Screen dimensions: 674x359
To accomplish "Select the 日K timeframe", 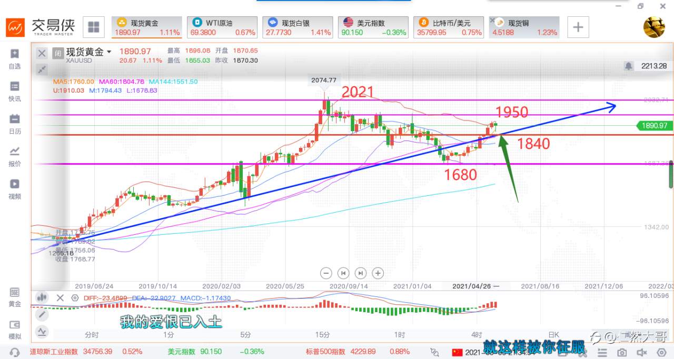I will coord(553,335).
